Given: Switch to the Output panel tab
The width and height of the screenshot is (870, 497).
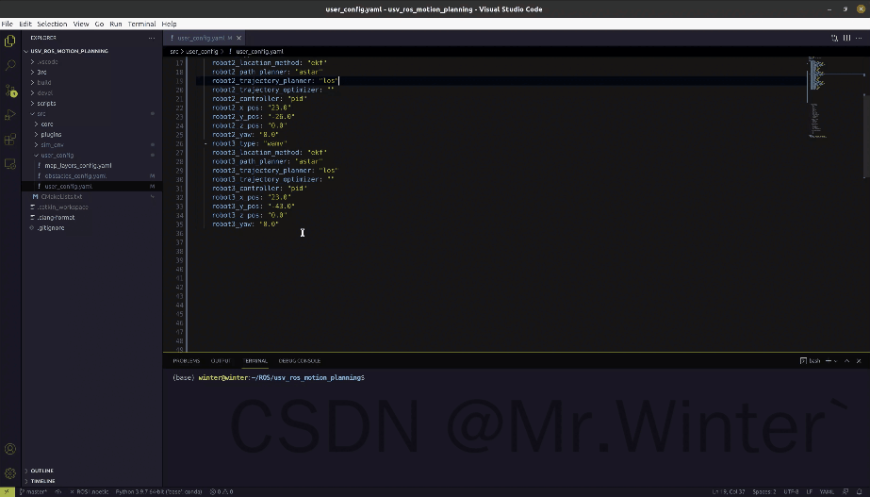Looking at the screenshot, I should [x=221, y=361].
